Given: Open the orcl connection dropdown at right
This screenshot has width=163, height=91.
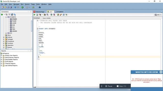Looking at the screenshot, I should pos(161,15).
